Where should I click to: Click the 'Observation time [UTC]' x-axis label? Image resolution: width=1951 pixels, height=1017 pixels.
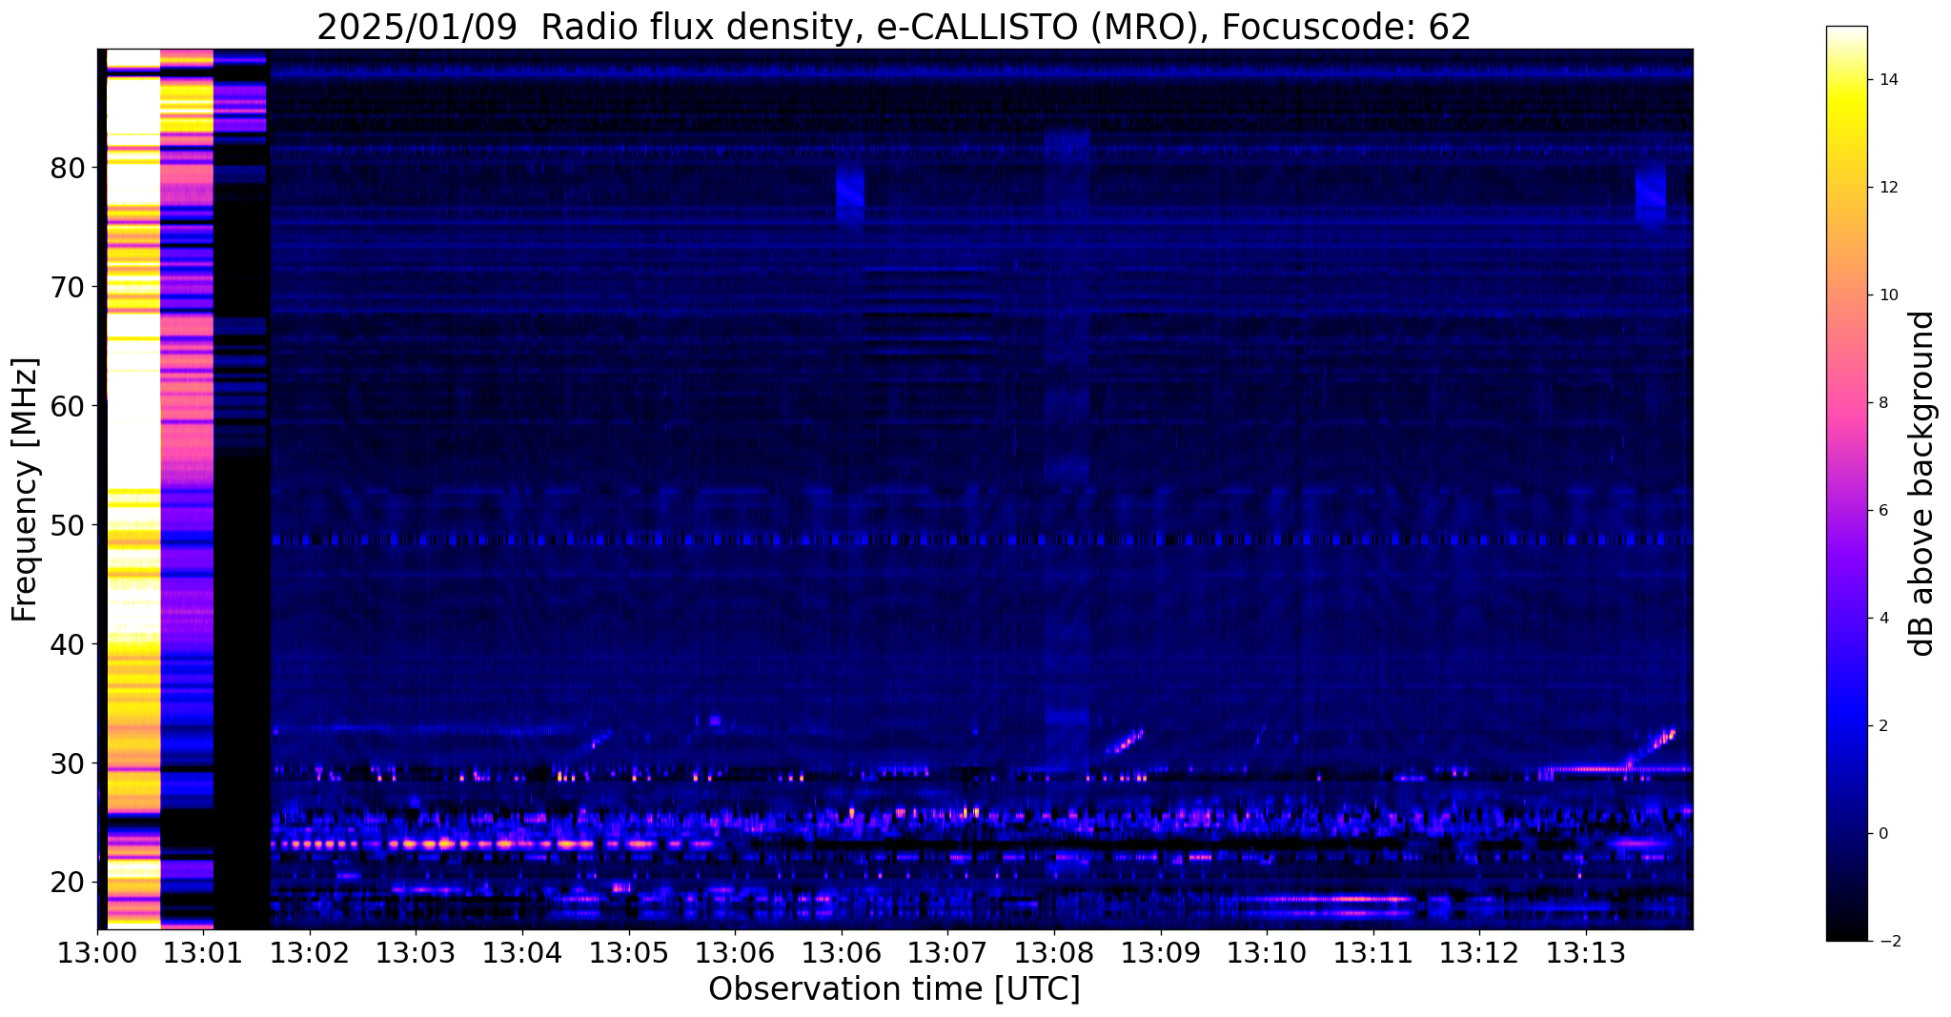coord(894,989)
